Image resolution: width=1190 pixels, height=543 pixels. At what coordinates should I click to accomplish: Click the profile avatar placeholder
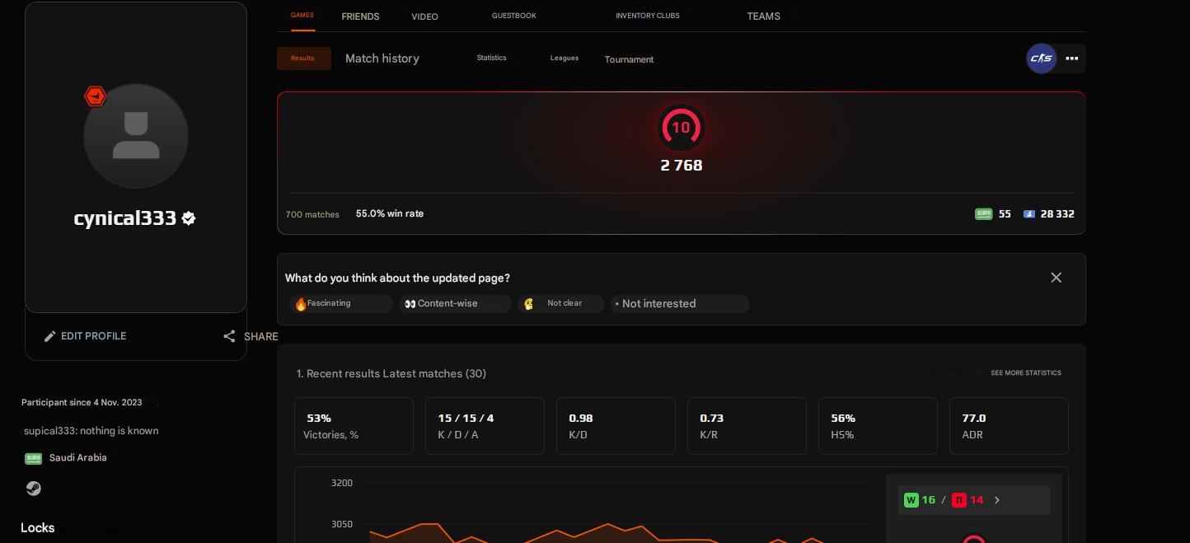coord(136,136)
